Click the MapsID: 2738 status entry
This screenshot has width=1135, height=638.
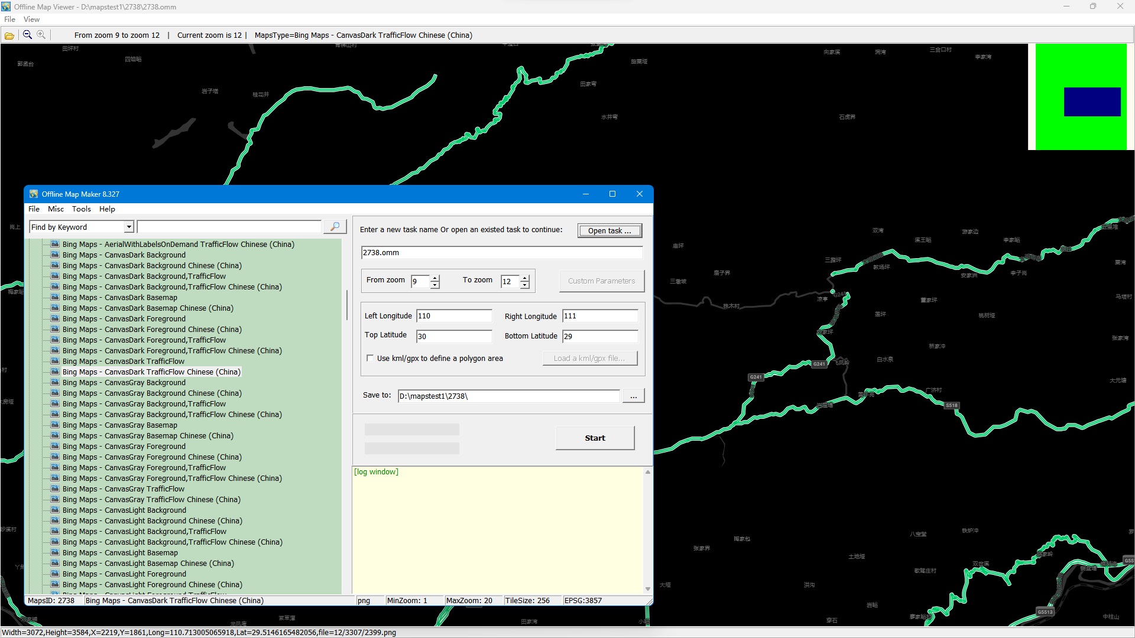(x=51, y=600)
